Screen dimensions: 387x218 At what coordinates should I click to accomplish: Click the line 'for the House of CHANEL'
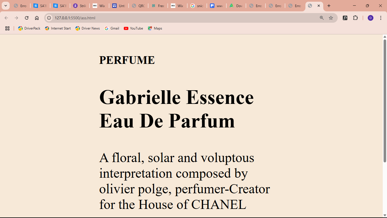pyautogui.click(x=173, y=204)
